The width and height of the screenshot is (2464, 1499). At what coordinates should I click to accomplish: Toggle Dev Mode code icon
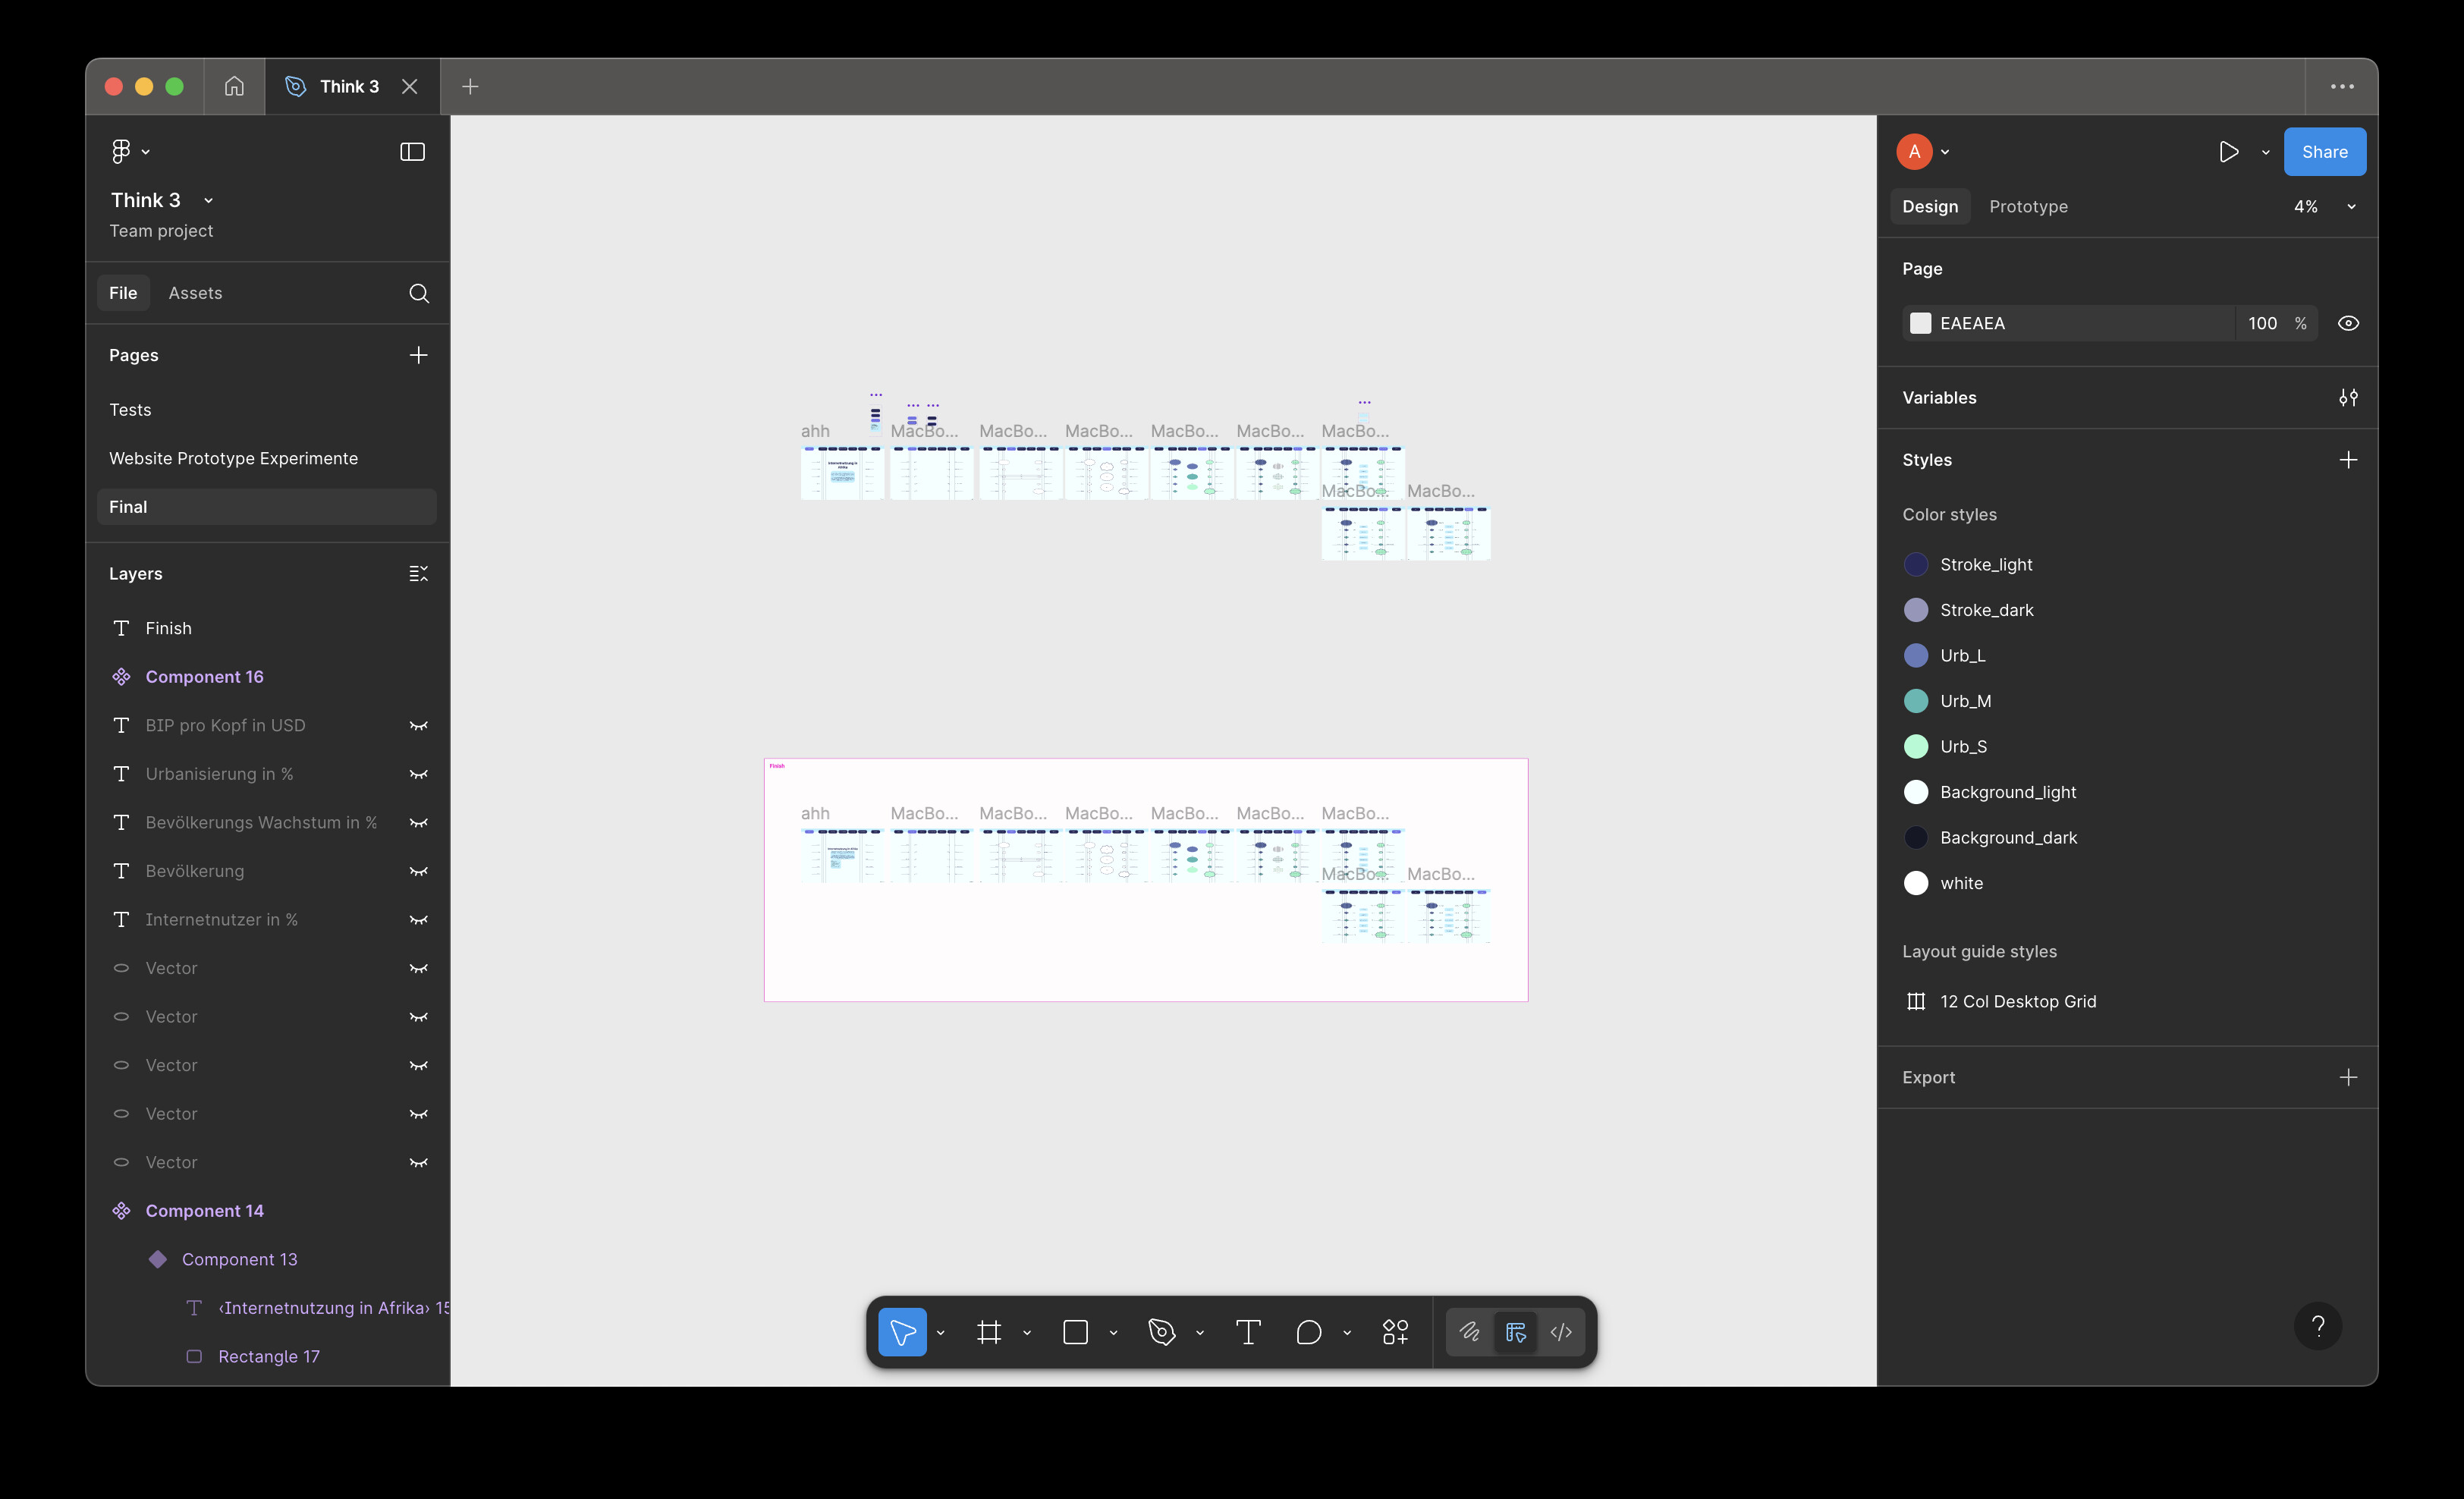tap(1561, 1332)
